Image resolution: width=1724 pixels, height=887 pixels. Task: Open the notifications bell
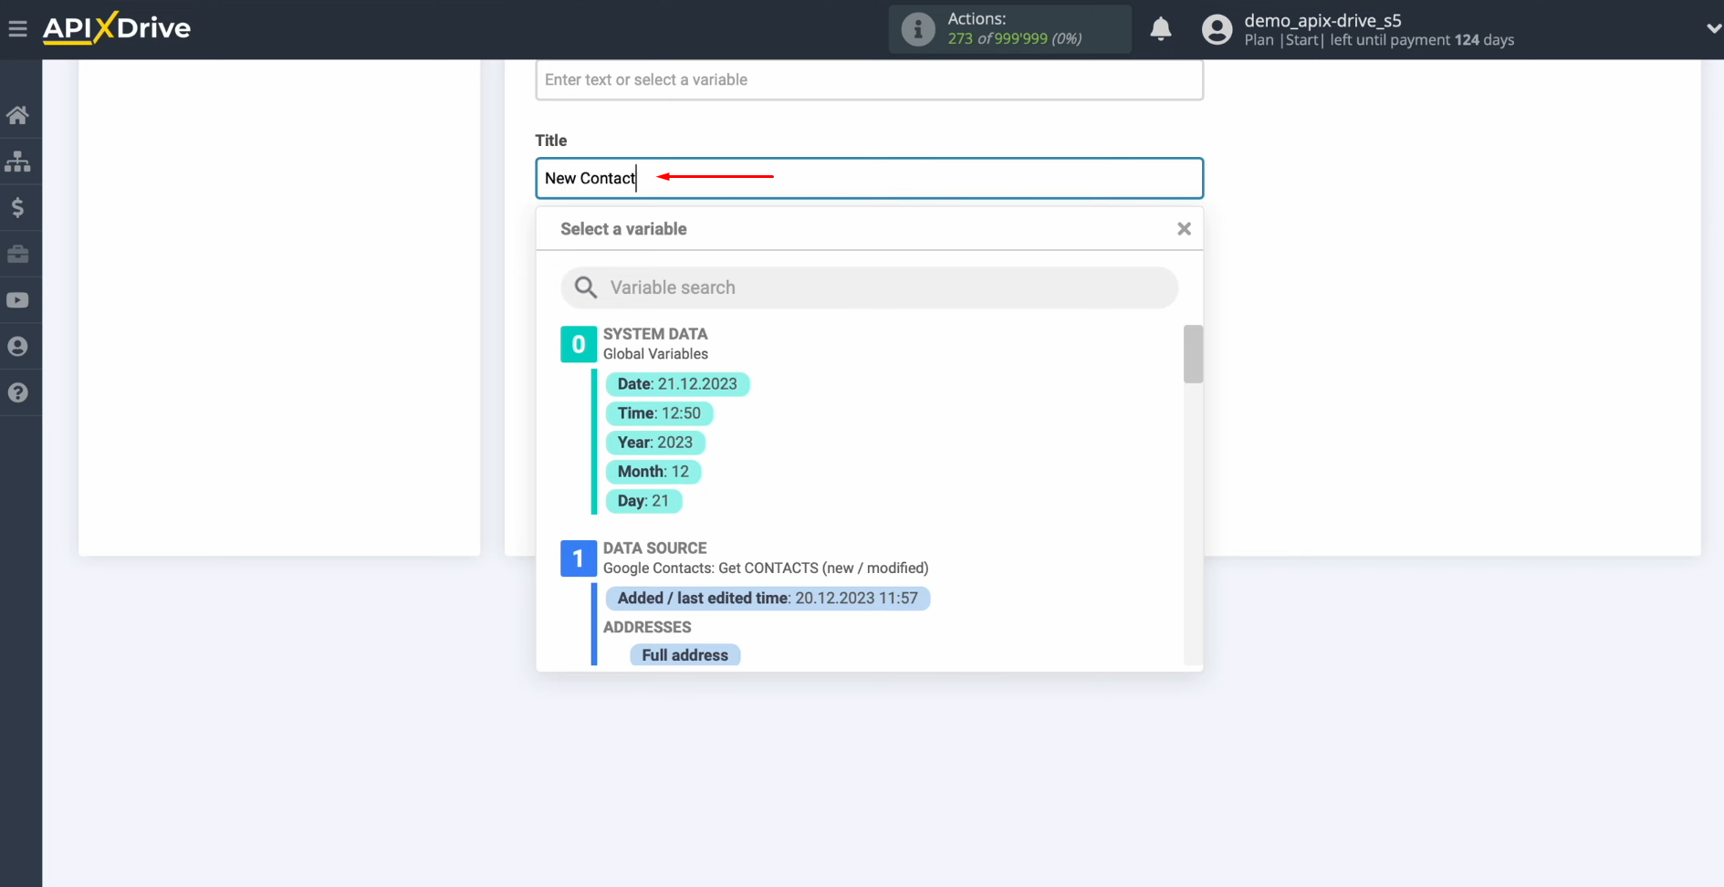click(x=1160, y=29)
